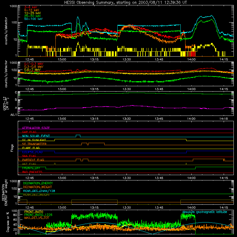Click the FRONTS_OFF flag label
The width and height of the screenshot is (237, 237).
pyautogui.click(x=31, y=168)
